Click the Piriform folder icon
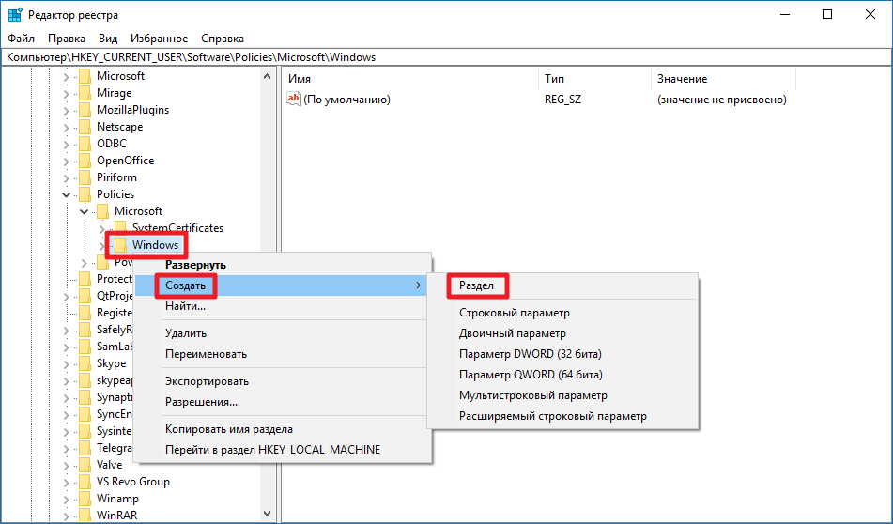893x524 pixels. [x=85, y=177]
